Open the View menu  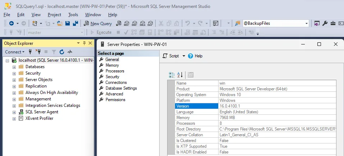(x=36, y=15)
